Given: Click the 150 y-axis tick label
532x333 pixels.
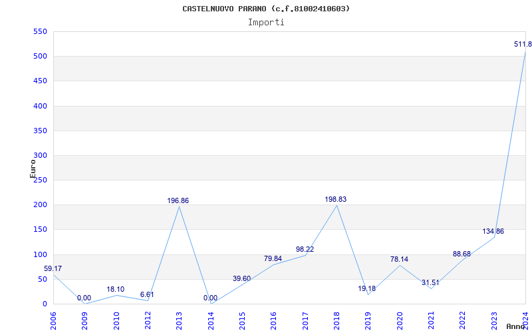Looking at the screenshot, I should [40, 230].
